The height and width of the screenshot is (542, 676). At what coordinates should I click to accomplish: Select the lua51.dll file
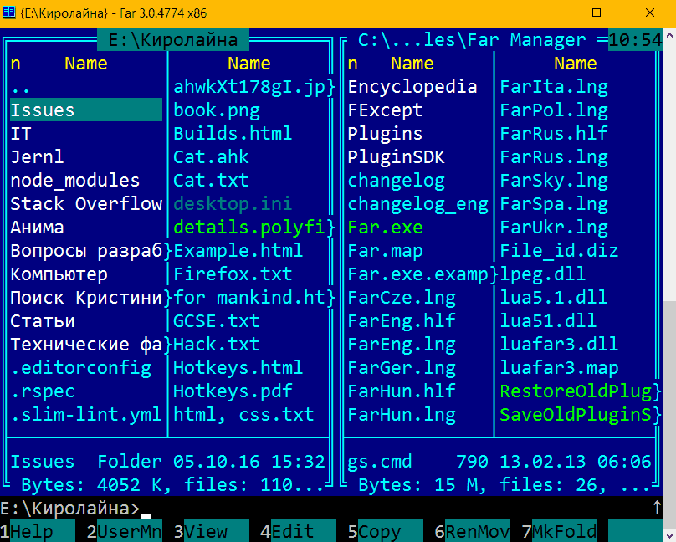point(548,321)
